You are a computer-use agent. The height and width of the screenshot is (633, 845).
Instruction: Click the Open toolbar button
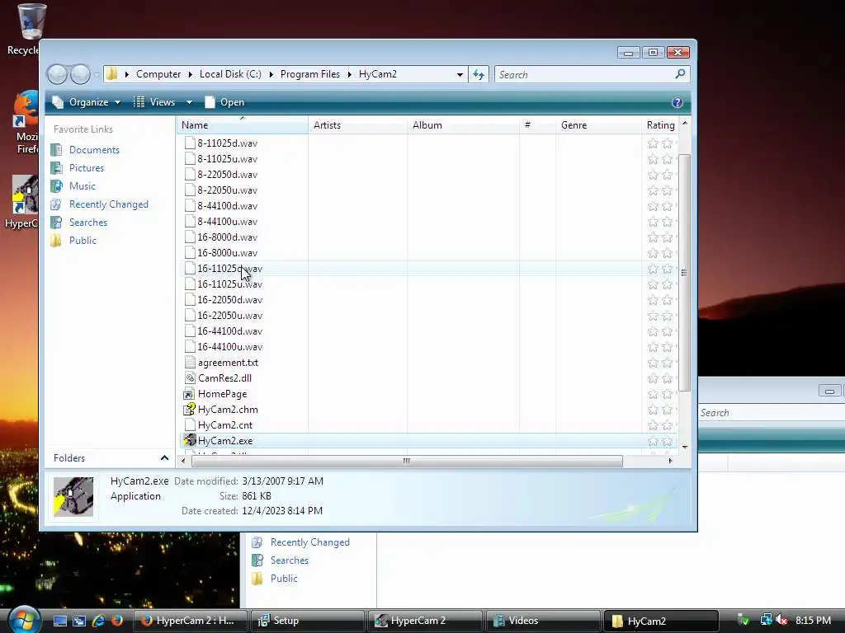(x=224, y=102)
